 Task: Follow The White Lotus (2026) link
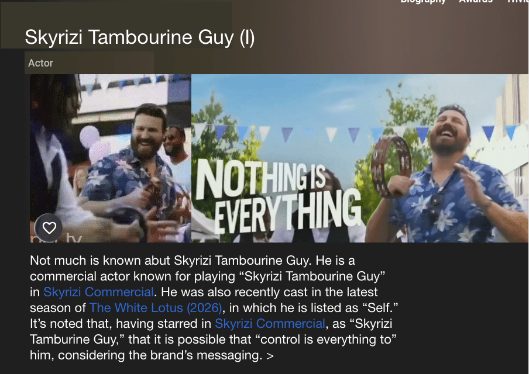[156, 308]
